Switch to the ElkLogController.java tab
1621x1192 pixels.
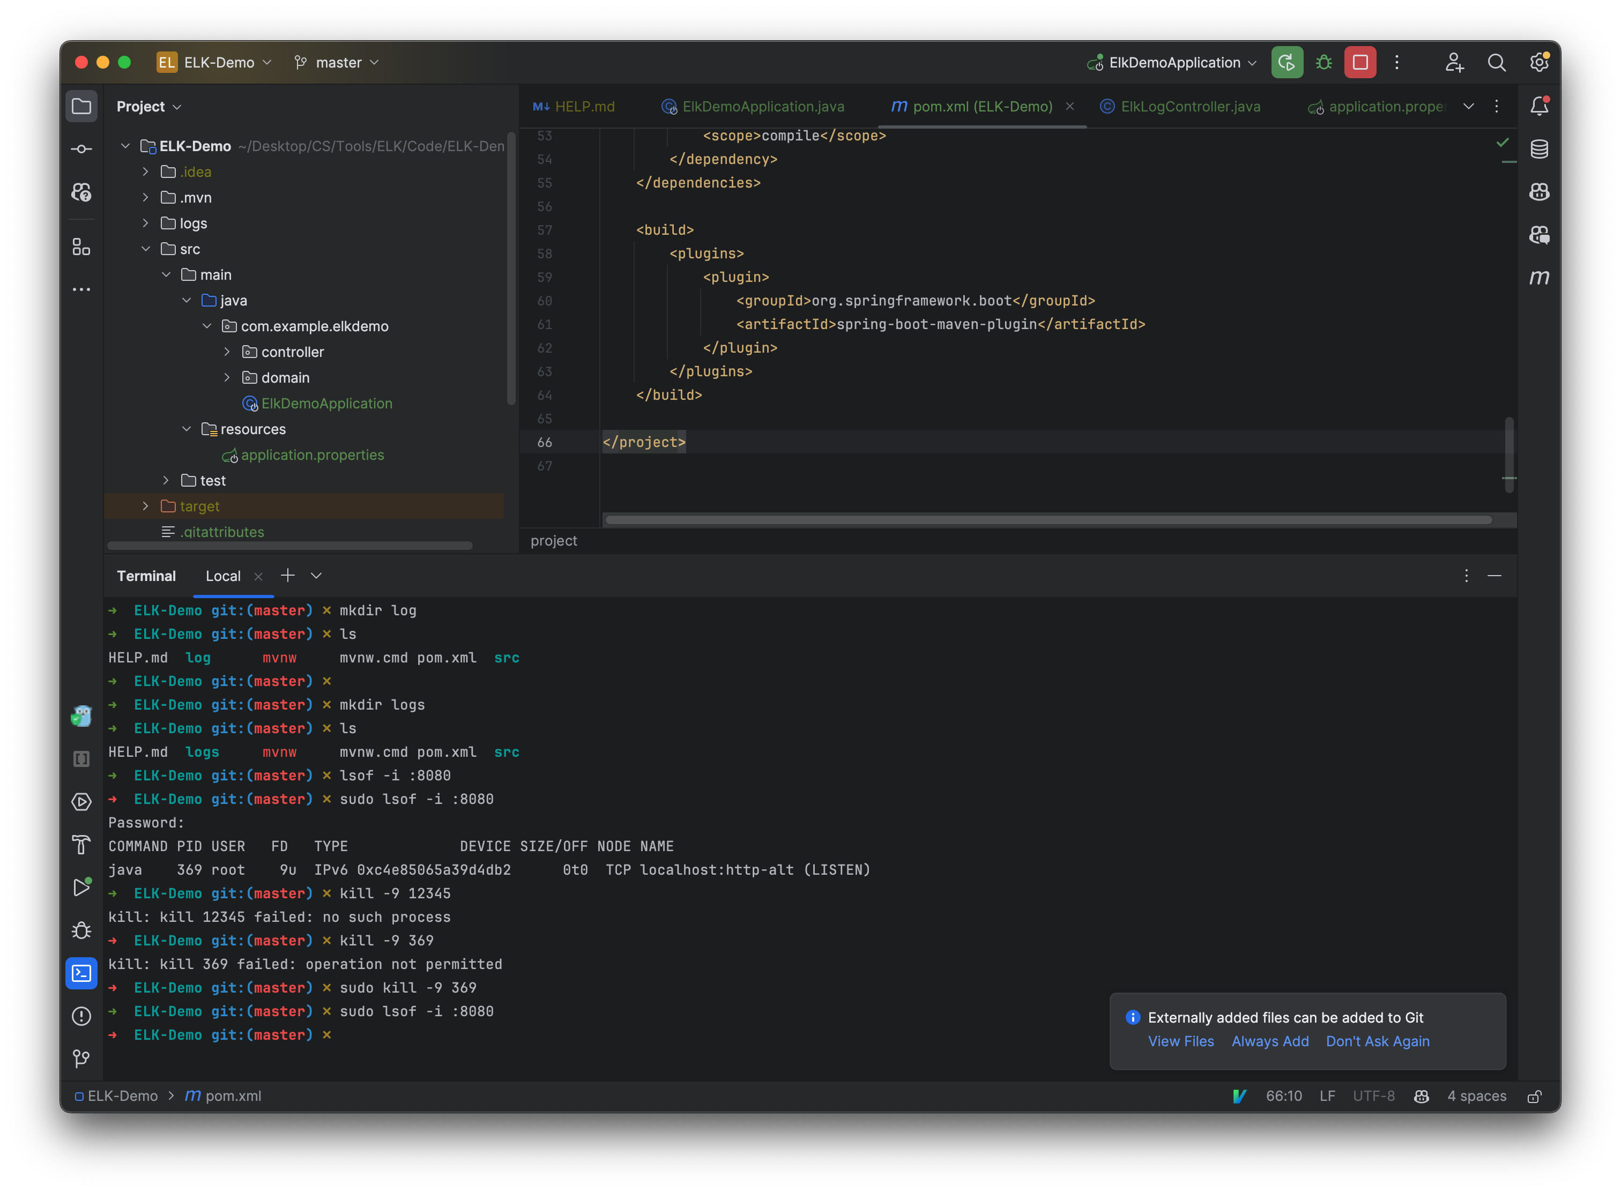1189,106
